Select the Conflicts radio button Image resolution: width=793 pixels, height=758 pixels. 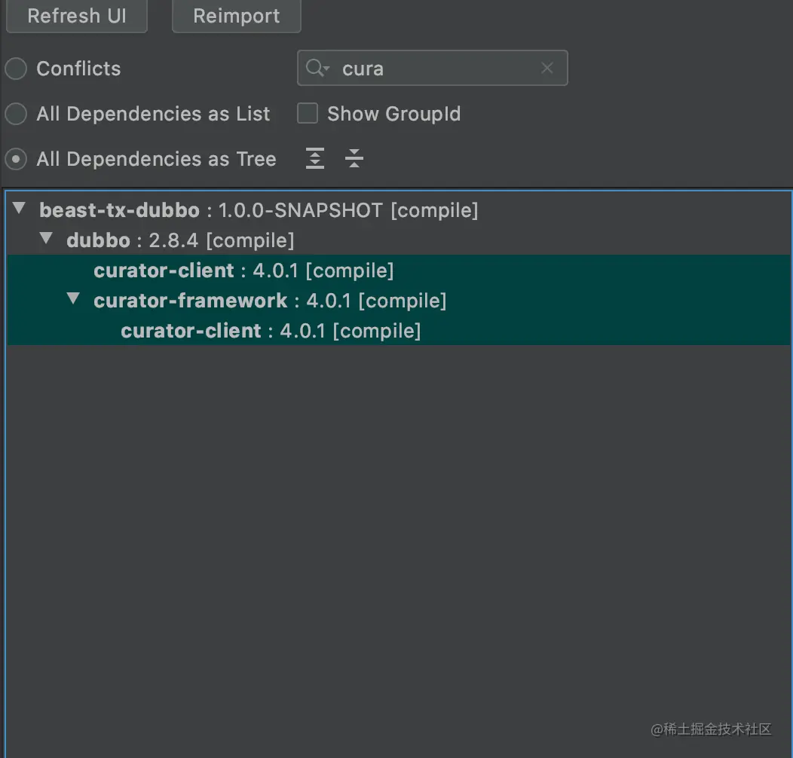click(x=16, y=69)
